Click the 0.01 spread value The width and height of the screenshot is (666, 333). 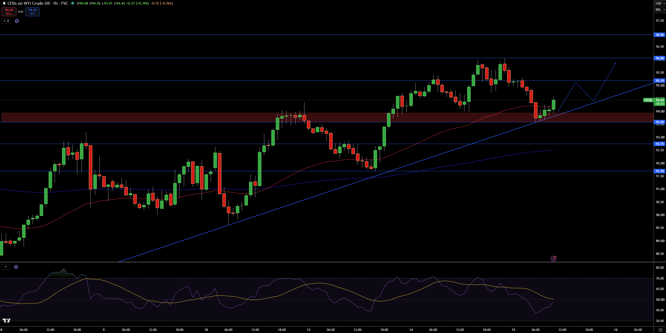pyautogui.click(x=21, y=12)
